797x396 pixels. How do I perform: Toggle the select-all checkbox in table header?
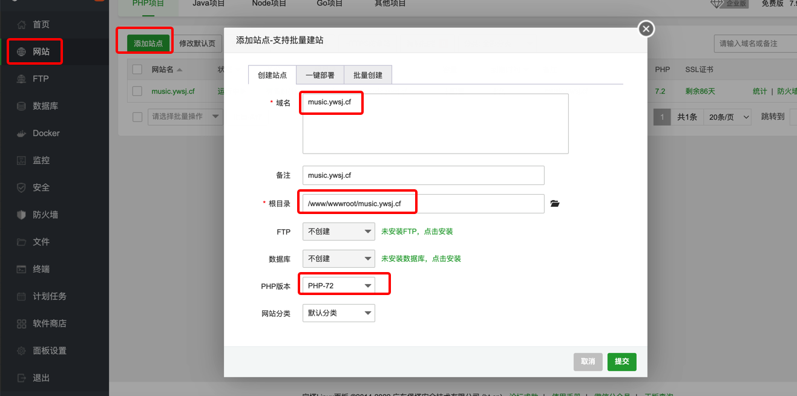pyautogui.click(x=137, y=70)
